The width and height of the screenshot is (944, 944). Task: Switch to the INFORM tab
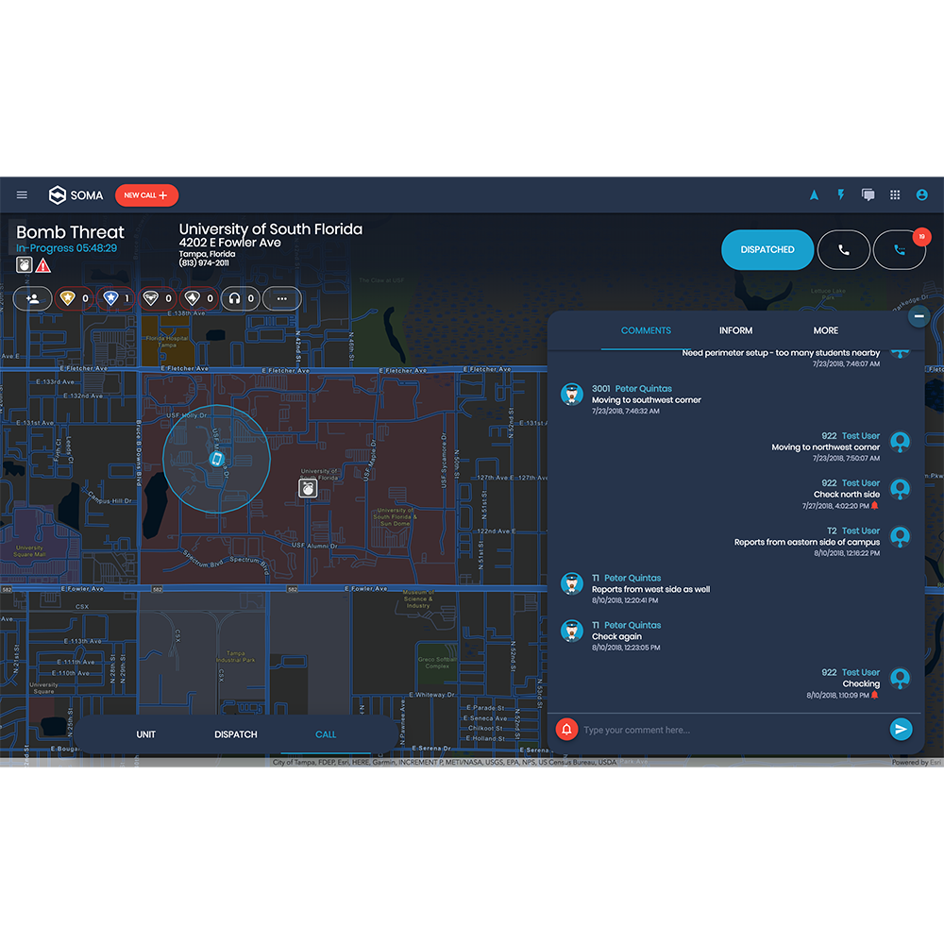coord(735,330)
